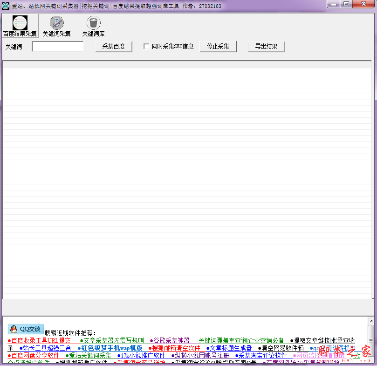This screenshot has height=366, width=377.
Task: Click the QQ交谈 chat icon
Action: [25, 329]
